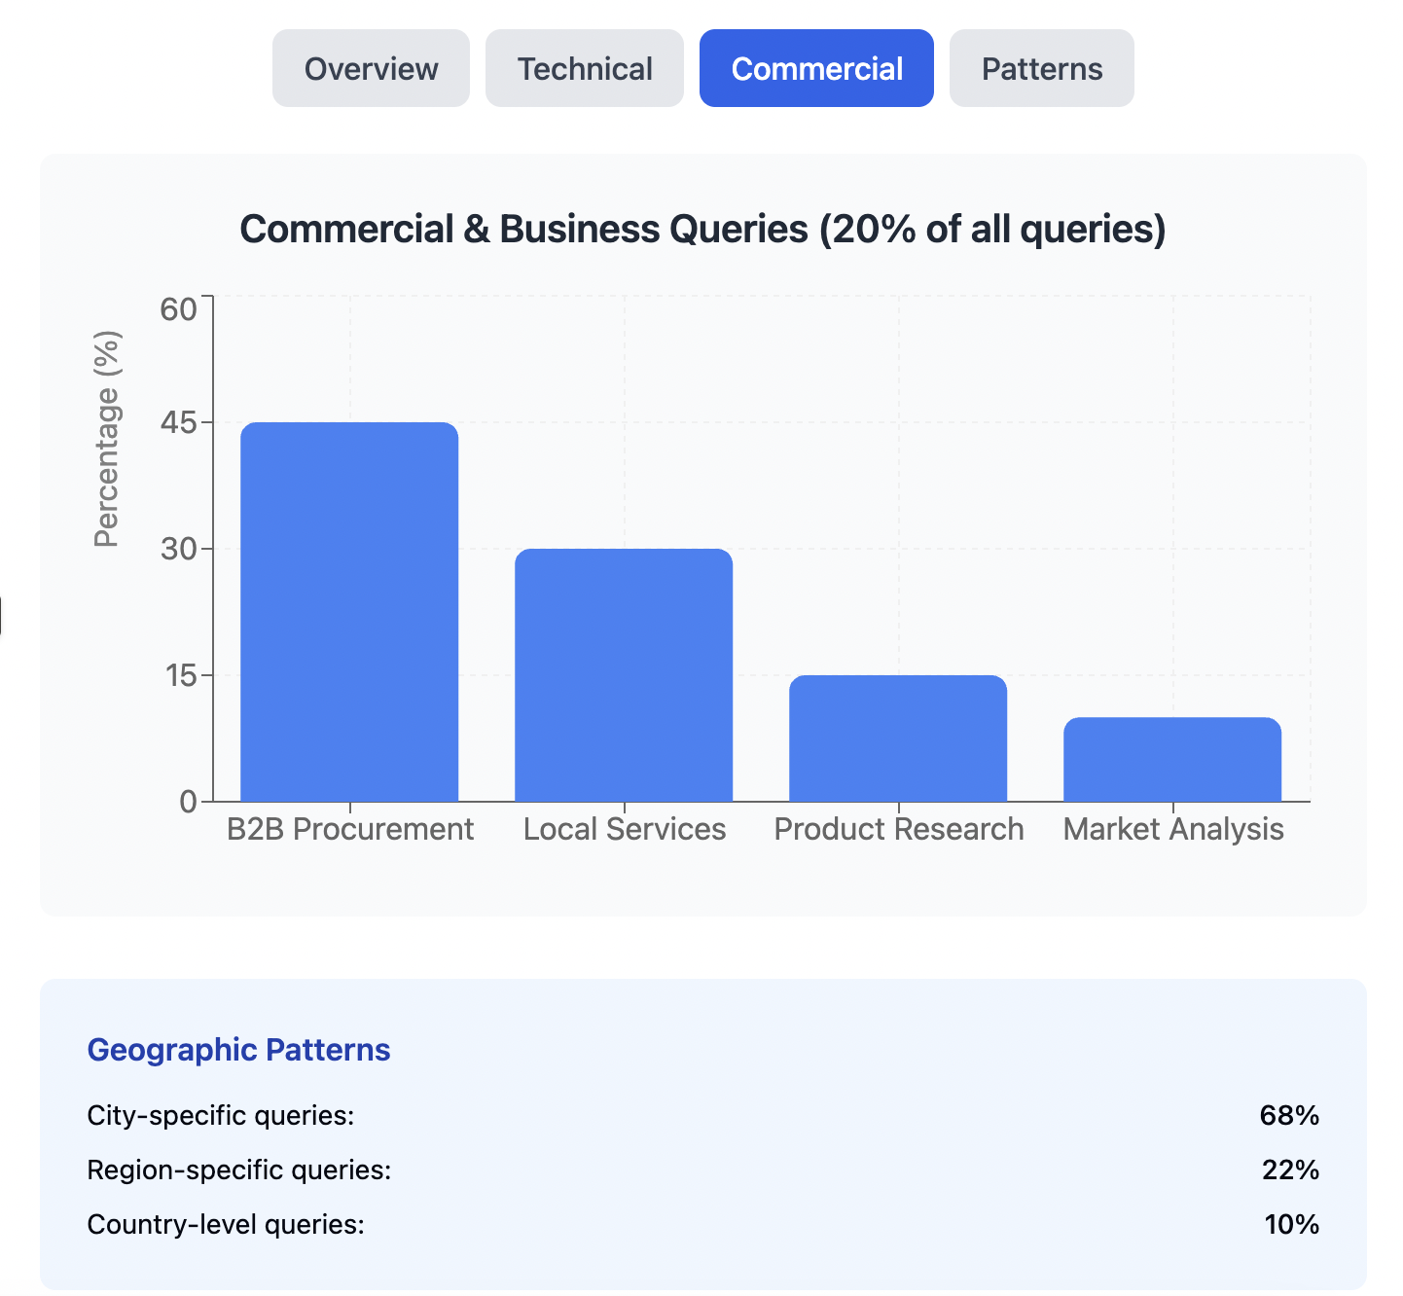Click the Product Research axis label
Screen dimensions: 1403x1296
click(x=899, y=829)
